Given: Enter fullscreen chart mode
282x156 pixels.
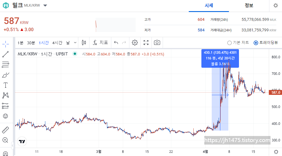Looking at the screenshot, I should tap(146, 43).
